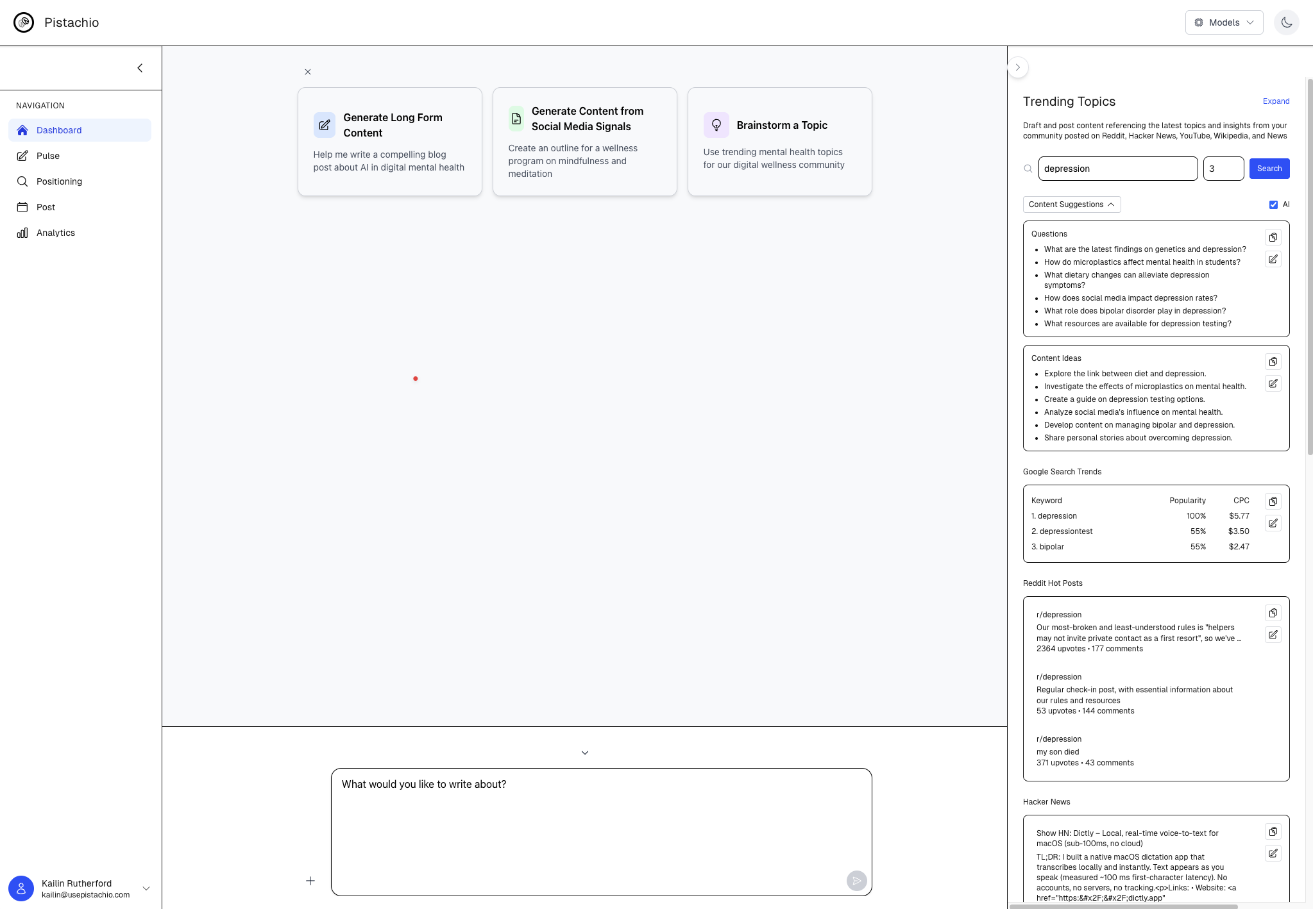This screenshot has height=909, width=1313.
Task: Edit the Content Ideas list
Action: (x=1273, y=383)
